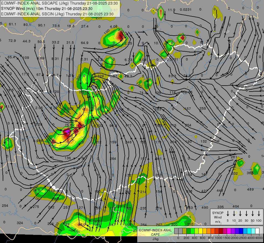Click the map value 96.9
Screen dimensions: 264x243
point(113,126)
